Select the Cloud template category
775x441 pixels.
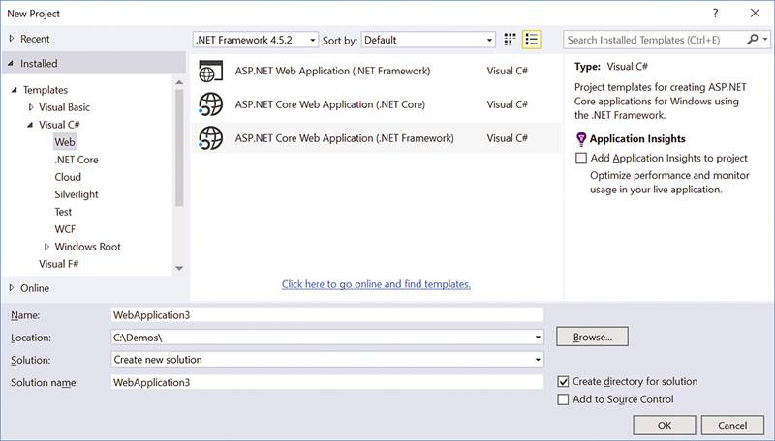[x=68, y=177]
